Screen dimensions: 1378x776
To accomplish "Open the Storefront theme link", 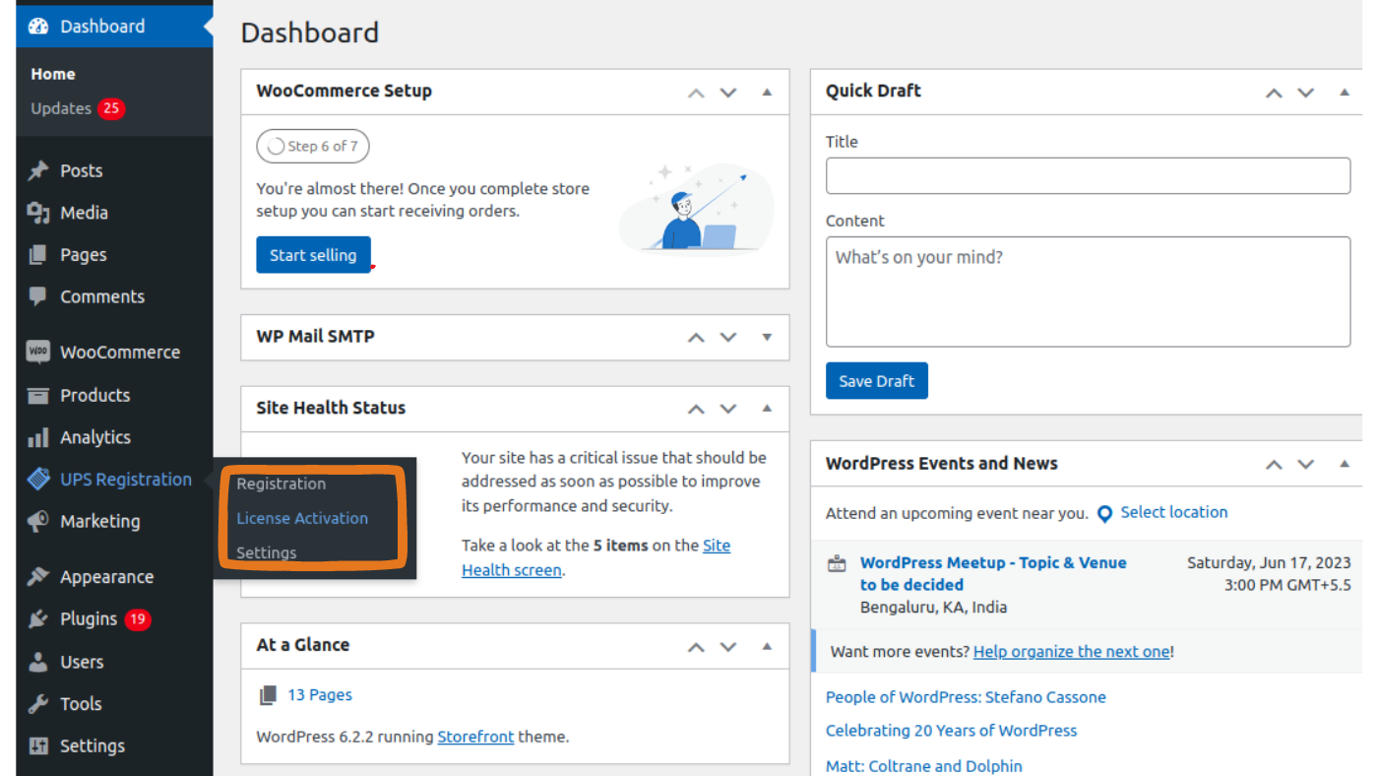I will point(475,737).
